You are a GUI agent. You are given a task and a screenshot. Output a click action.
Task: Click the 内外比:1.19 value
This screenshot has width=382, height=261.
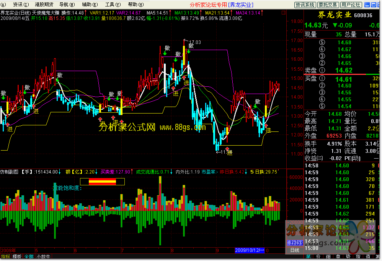(188, 172)
